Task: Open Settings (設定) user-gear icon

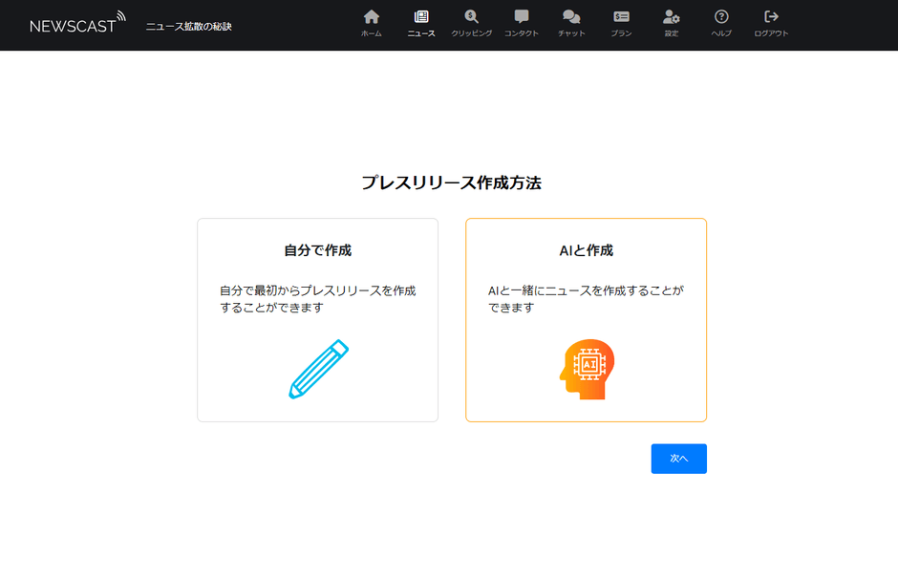Action: pyautogui.click(x=672, y=16)
